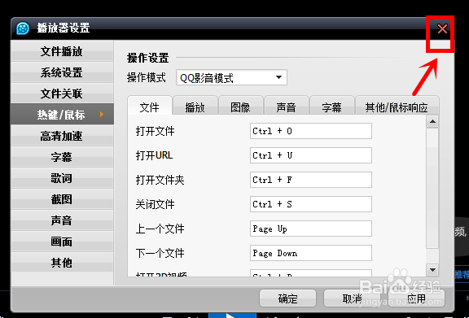The width and height of the screenshot is (469, 318).
Task: Switch to the 字幕 hotkey tab
Action: [331, 106]
